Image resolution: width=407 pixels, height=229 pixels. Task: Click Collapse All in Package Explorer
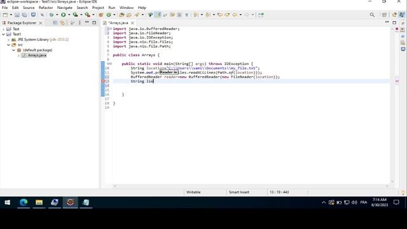point(55,23)
